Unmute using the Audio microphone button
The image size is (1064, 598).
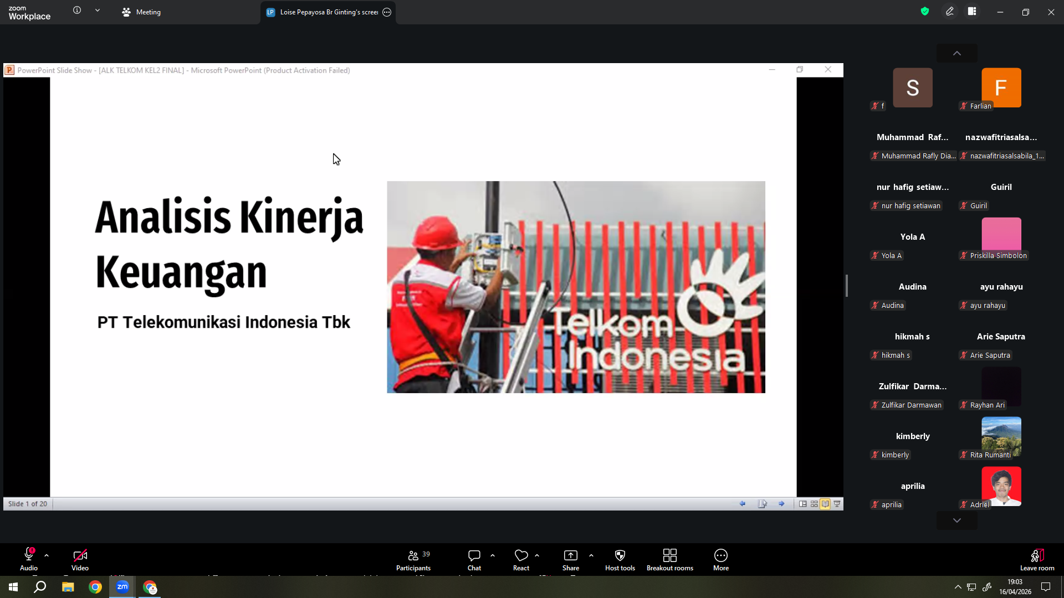(x=29, y=559)
